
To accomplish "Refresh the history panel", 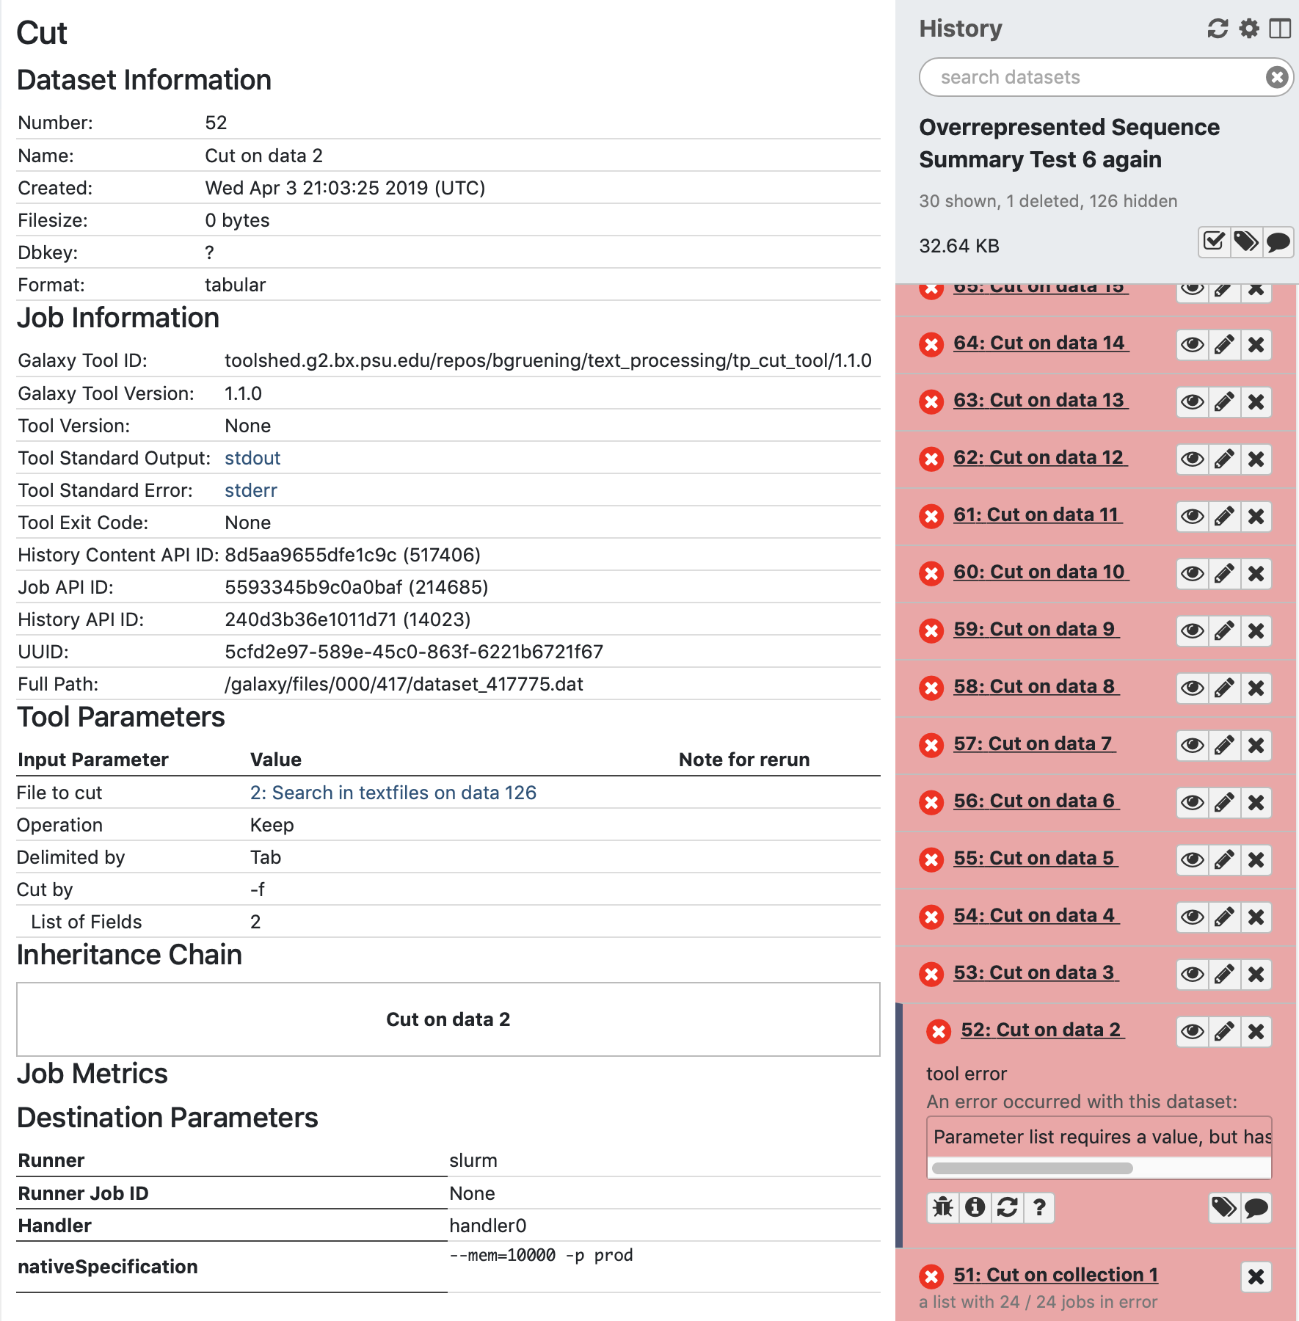I will tap(1218, 29).
